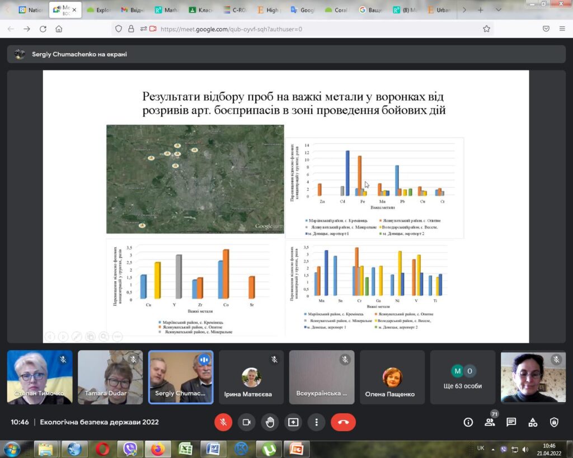
Task: Leave the call with red hang-up button
Action: tap(343, 422)
